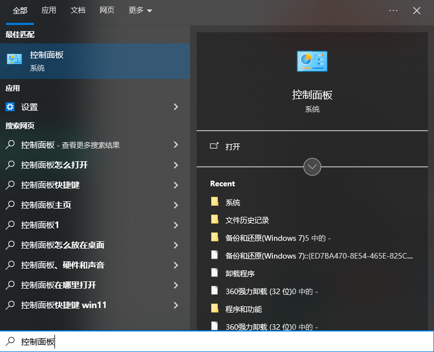
Task: Select suggestion 控制面板快捷键 win11
Action: point(95,305)
